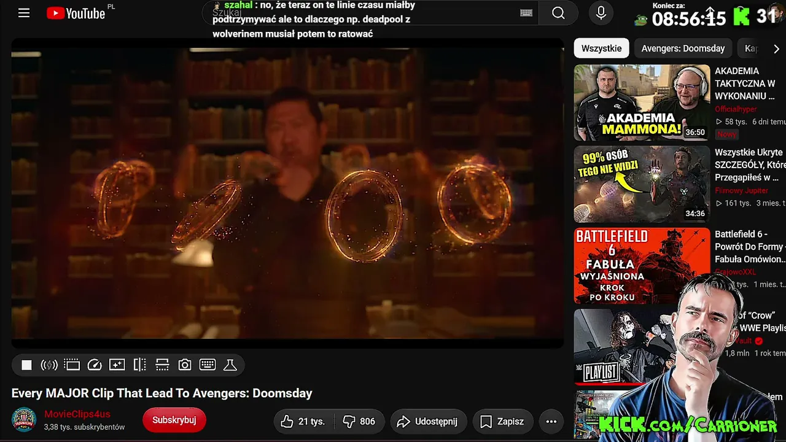Select the Wszystkie filter chip
The width and height of the screenshot is (786, 442).
click(602, 48)
